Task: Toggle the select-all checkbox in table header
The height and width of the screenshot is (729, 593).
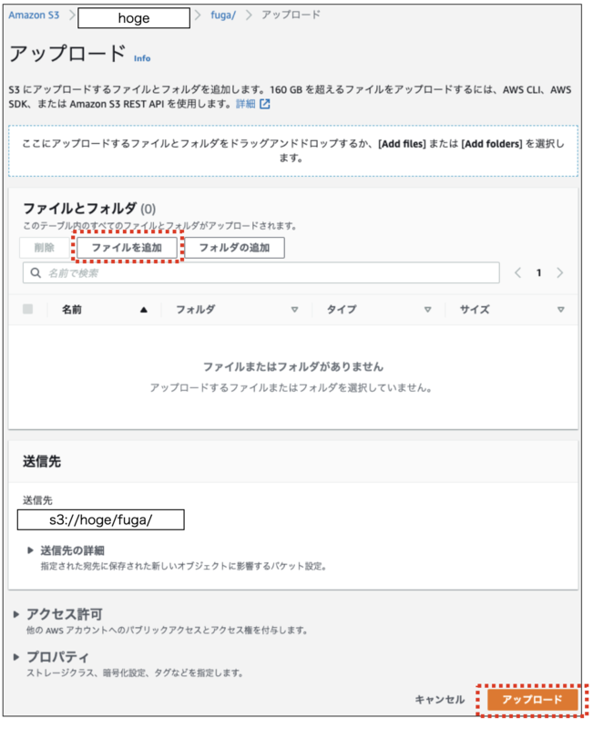Action: click(28, 309)
